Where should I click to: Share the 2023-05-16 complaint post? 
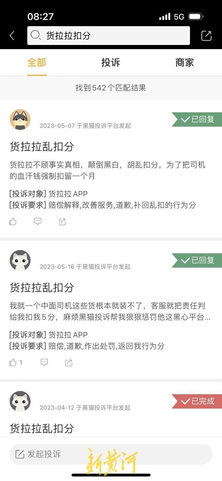[69, 362]
